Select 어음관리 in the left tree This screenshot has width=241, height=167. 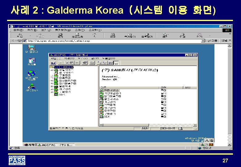[x=65, y=78]
